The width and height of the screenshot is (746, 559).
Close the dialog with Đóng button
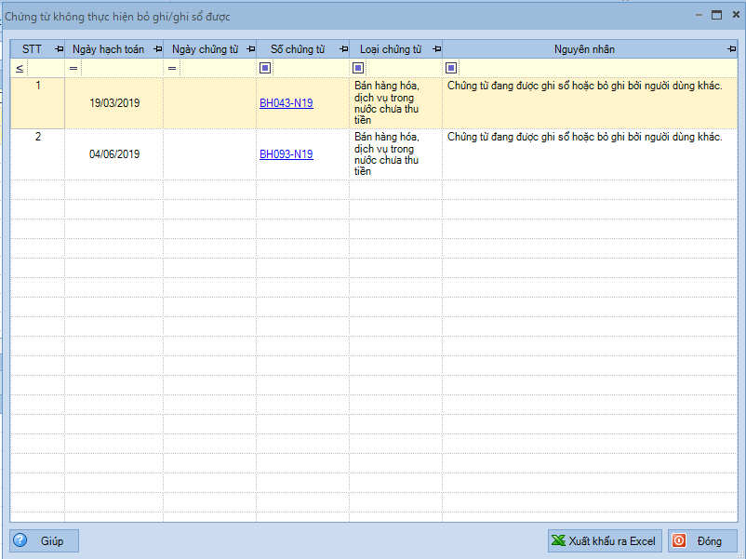(x=701, y=541)
